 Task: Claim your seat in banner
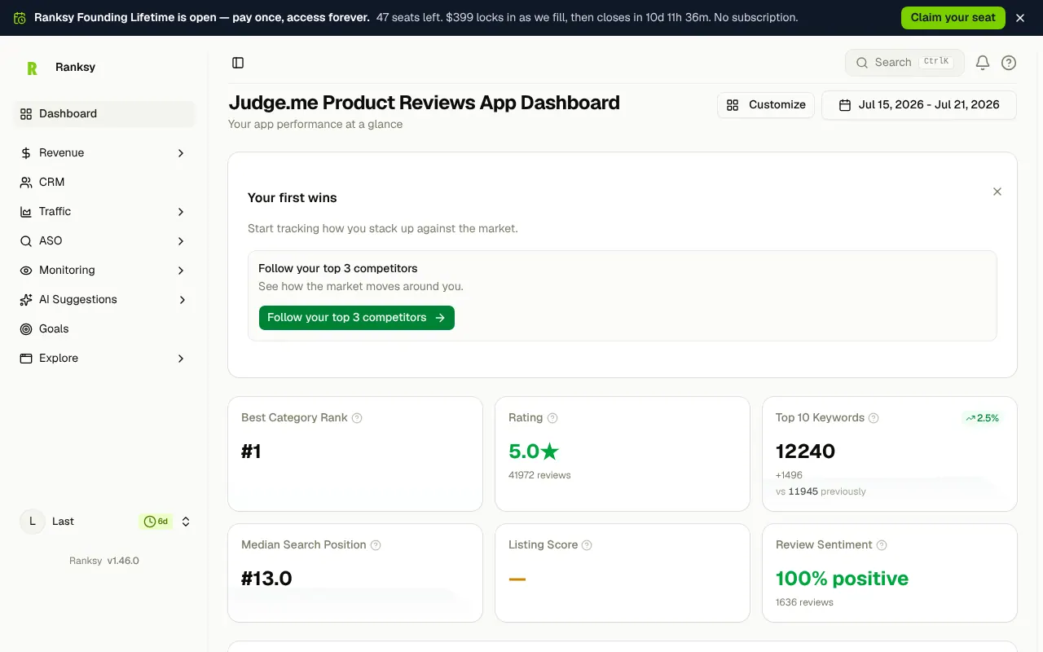[953, 18]
